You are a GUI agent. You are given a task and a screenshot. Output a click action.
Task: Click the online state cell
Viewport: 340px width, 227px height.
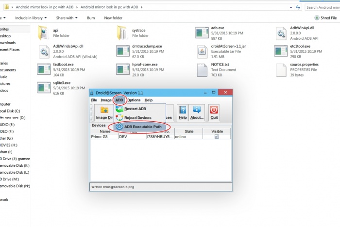[188, 137]
